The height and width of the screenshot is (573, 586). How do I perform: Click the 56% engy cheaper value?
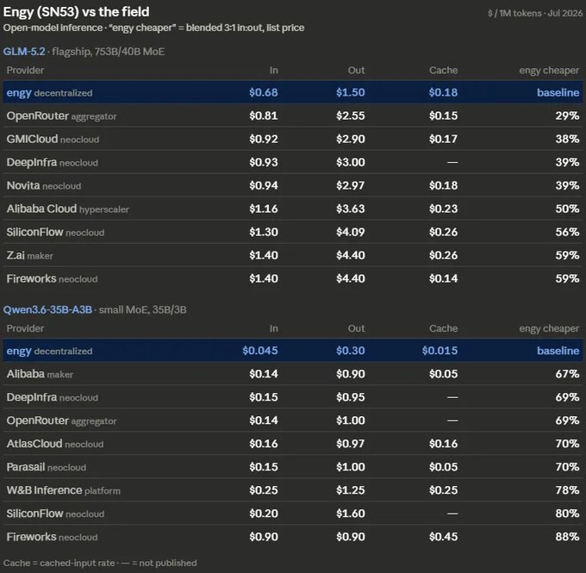[x=567, y=232]
